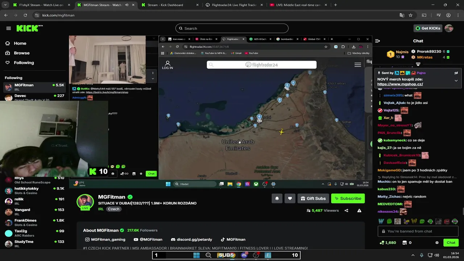Click the green Subscribe button

[x=348, y=198]
